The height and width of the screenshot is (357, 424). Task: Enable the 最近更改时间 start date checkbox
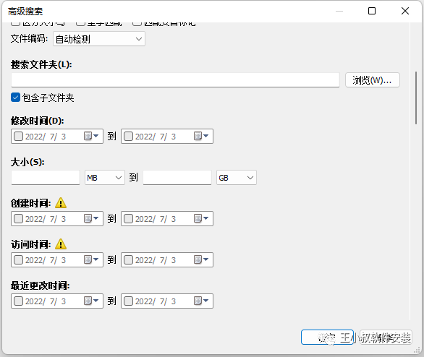tap(18, 301)
